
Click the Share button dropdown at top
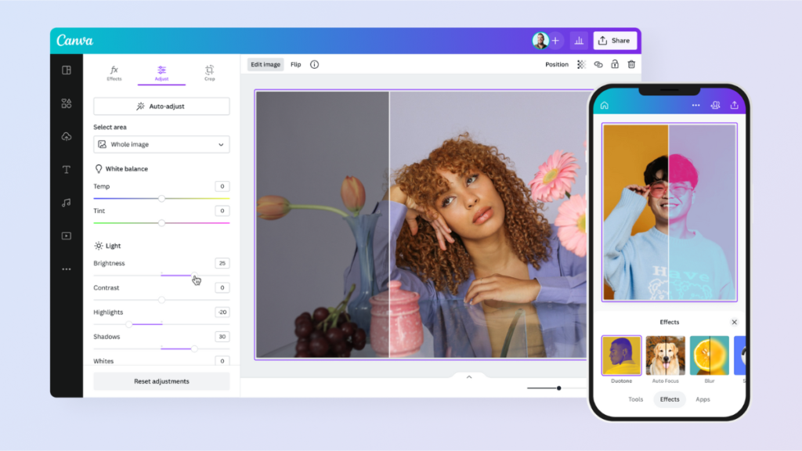pos(615,40)
